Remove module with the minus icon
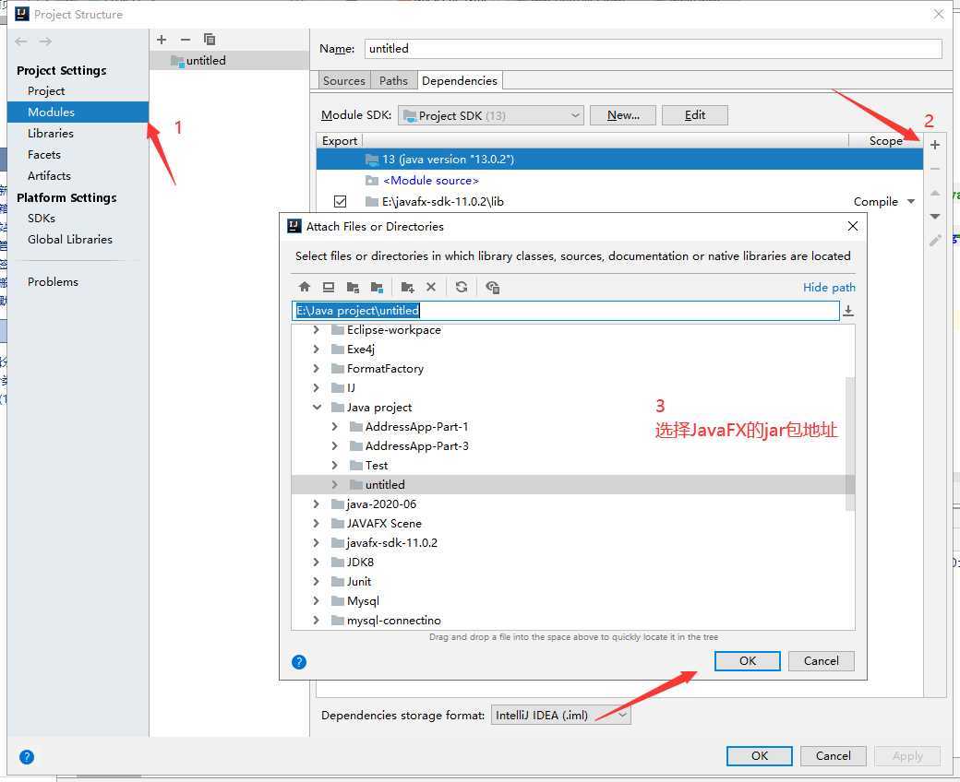The width and height of the screenshot is (960, 782). tap(186, 40)
